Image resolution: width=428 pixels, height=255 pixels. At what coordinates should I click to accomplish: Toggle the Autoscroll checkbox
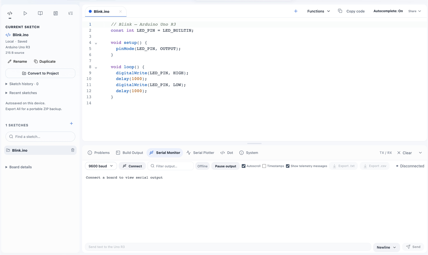point(244,166)
